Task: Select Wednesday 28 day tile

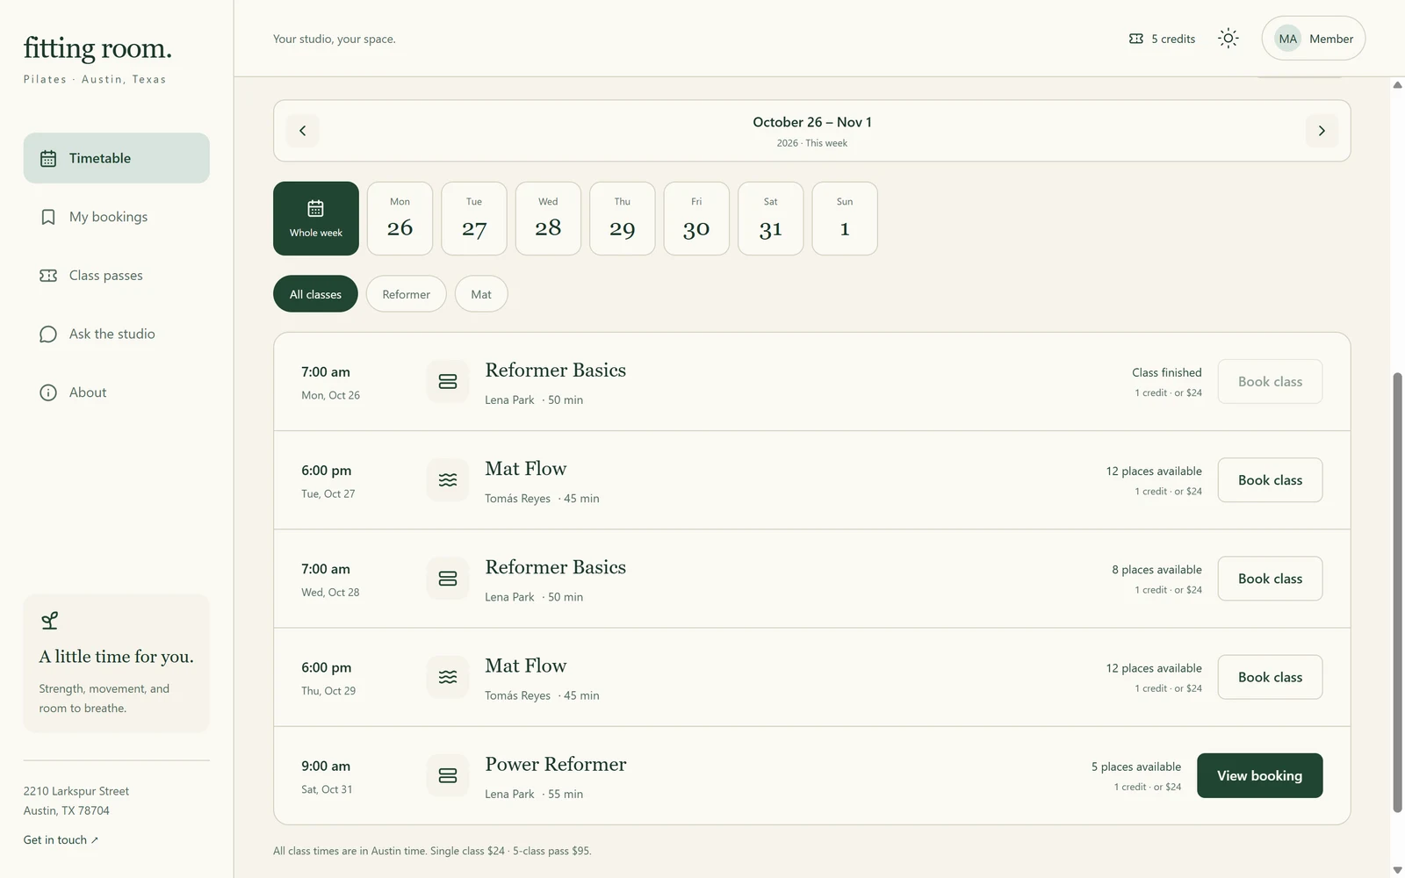Action: click(x=548, y=219)
